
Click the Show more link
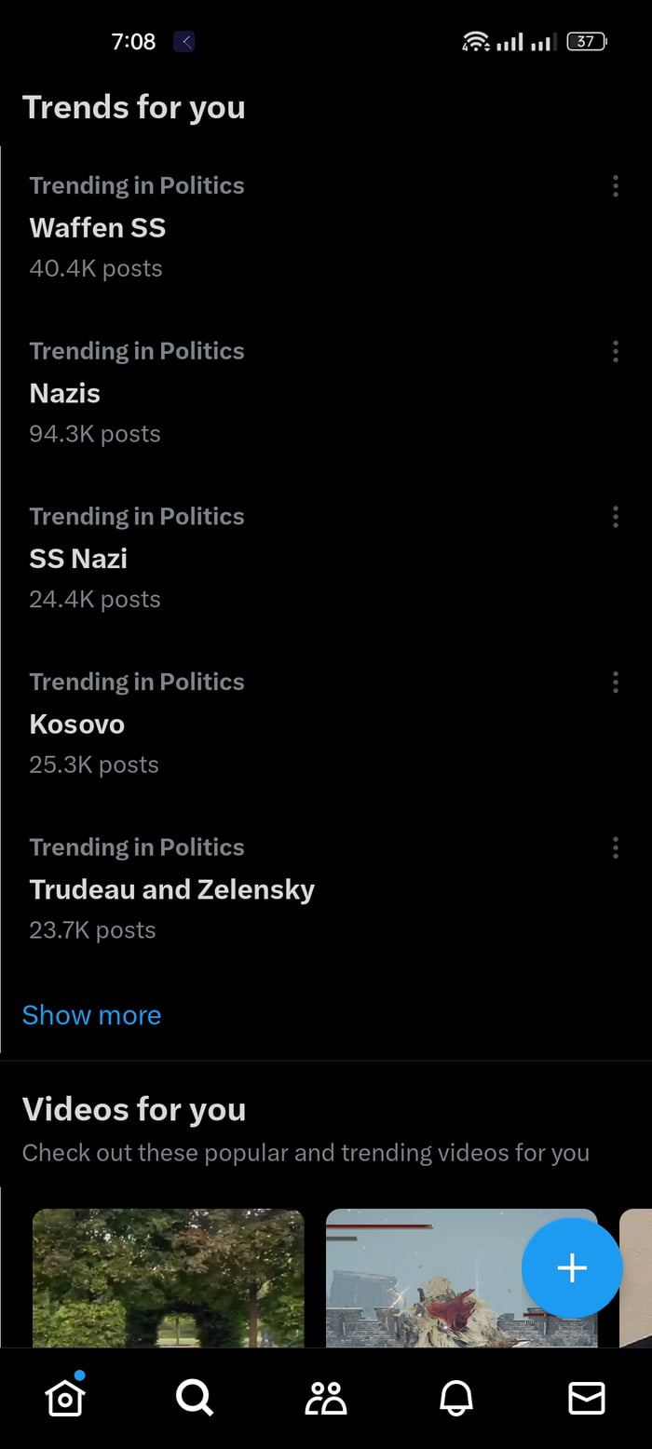point(91,1015)
